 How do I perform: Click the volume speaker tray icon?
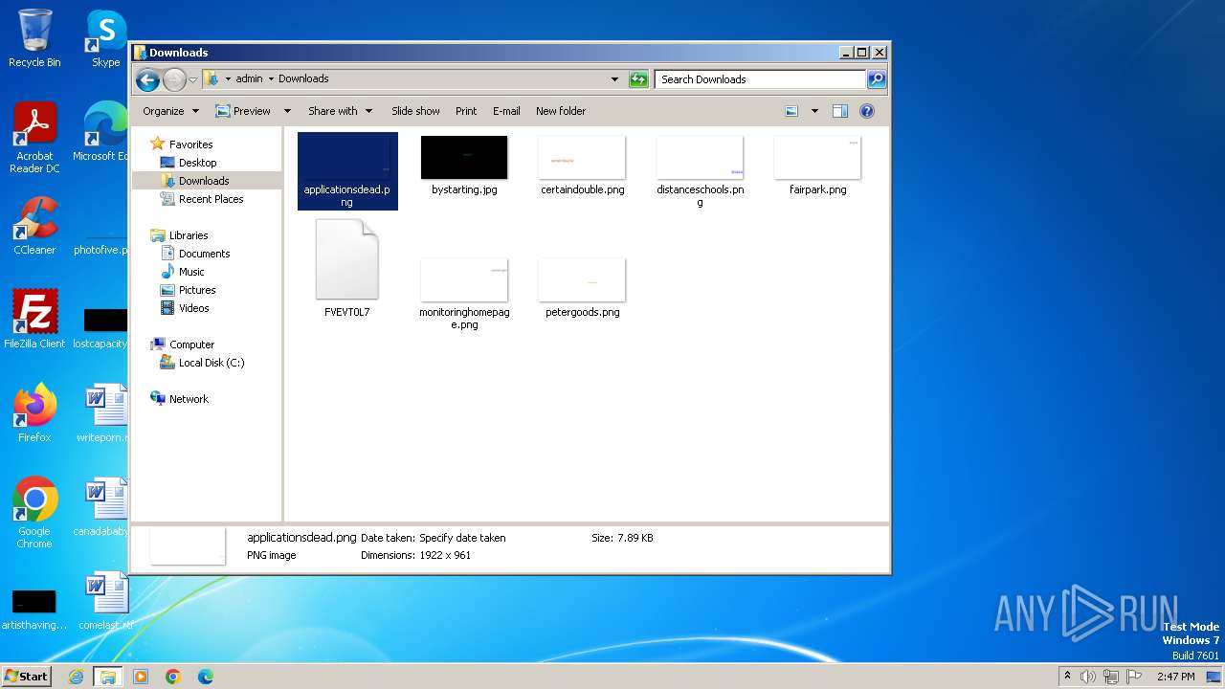[x=1088, y=677]
